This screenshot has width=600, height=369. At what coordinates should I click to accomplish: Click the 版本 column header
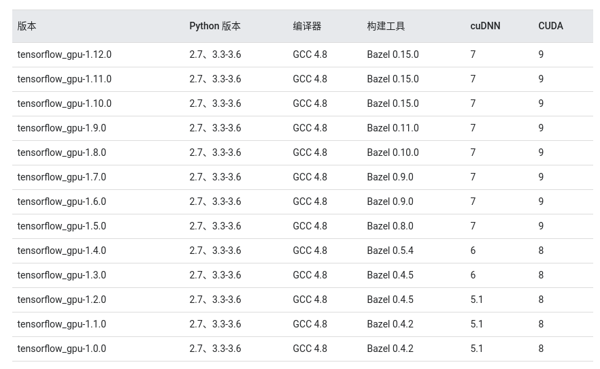[x=27, y=26]
